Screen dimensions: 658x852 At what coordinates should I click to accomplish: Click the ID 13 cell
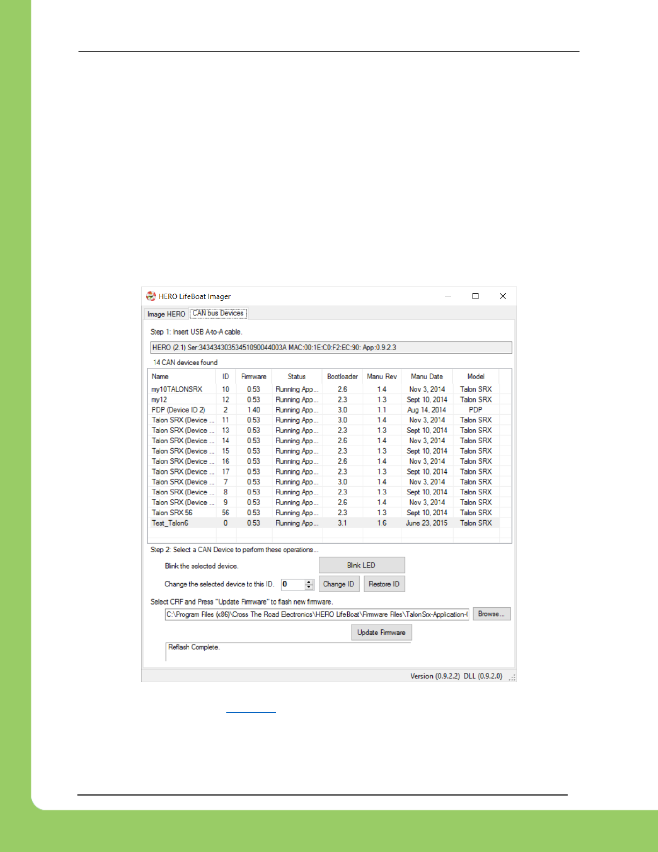coord(226,430)
